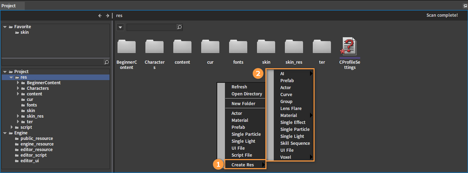The image size is (468, 173).
Task: Select cur in the folder tree
Action: [x=30, y=100]
